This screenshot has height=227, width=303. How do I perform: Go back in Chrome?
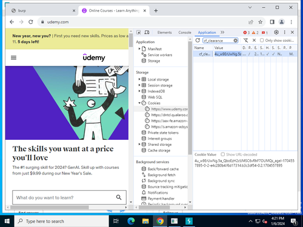coord(12,22)
